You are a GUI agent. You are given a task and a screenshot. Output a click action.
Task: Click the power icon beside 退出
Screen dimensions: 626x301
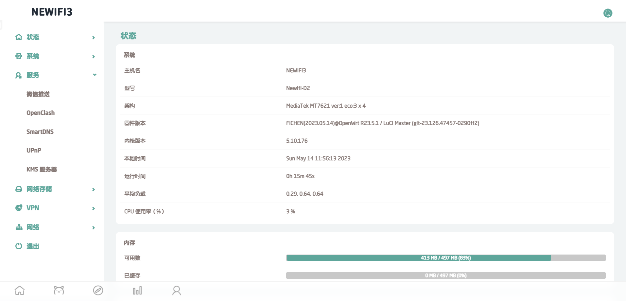(19, 246)
